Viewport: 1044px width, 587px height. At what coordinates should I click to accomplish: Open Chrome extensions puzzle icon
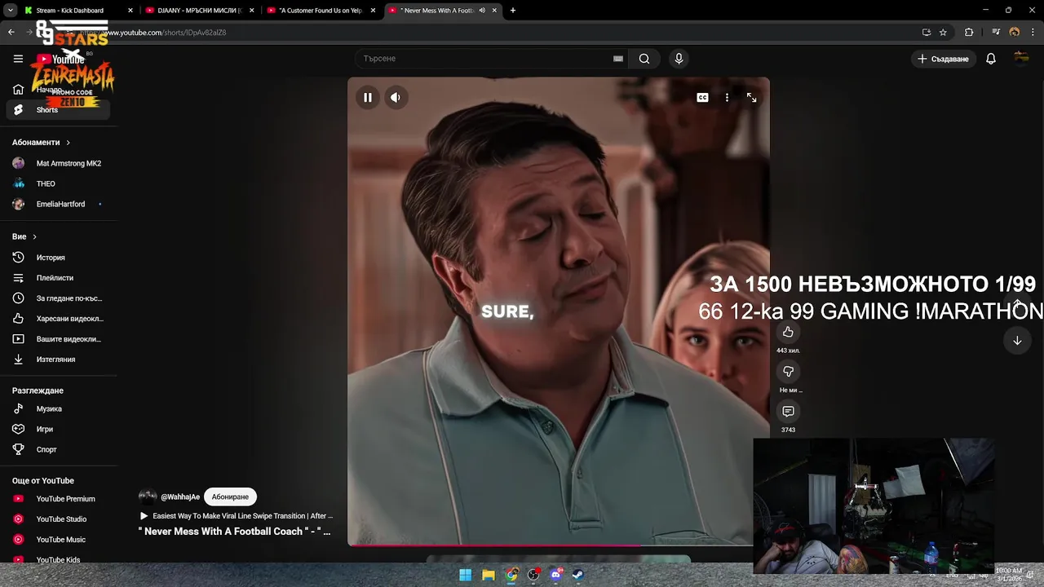(969, 33)
